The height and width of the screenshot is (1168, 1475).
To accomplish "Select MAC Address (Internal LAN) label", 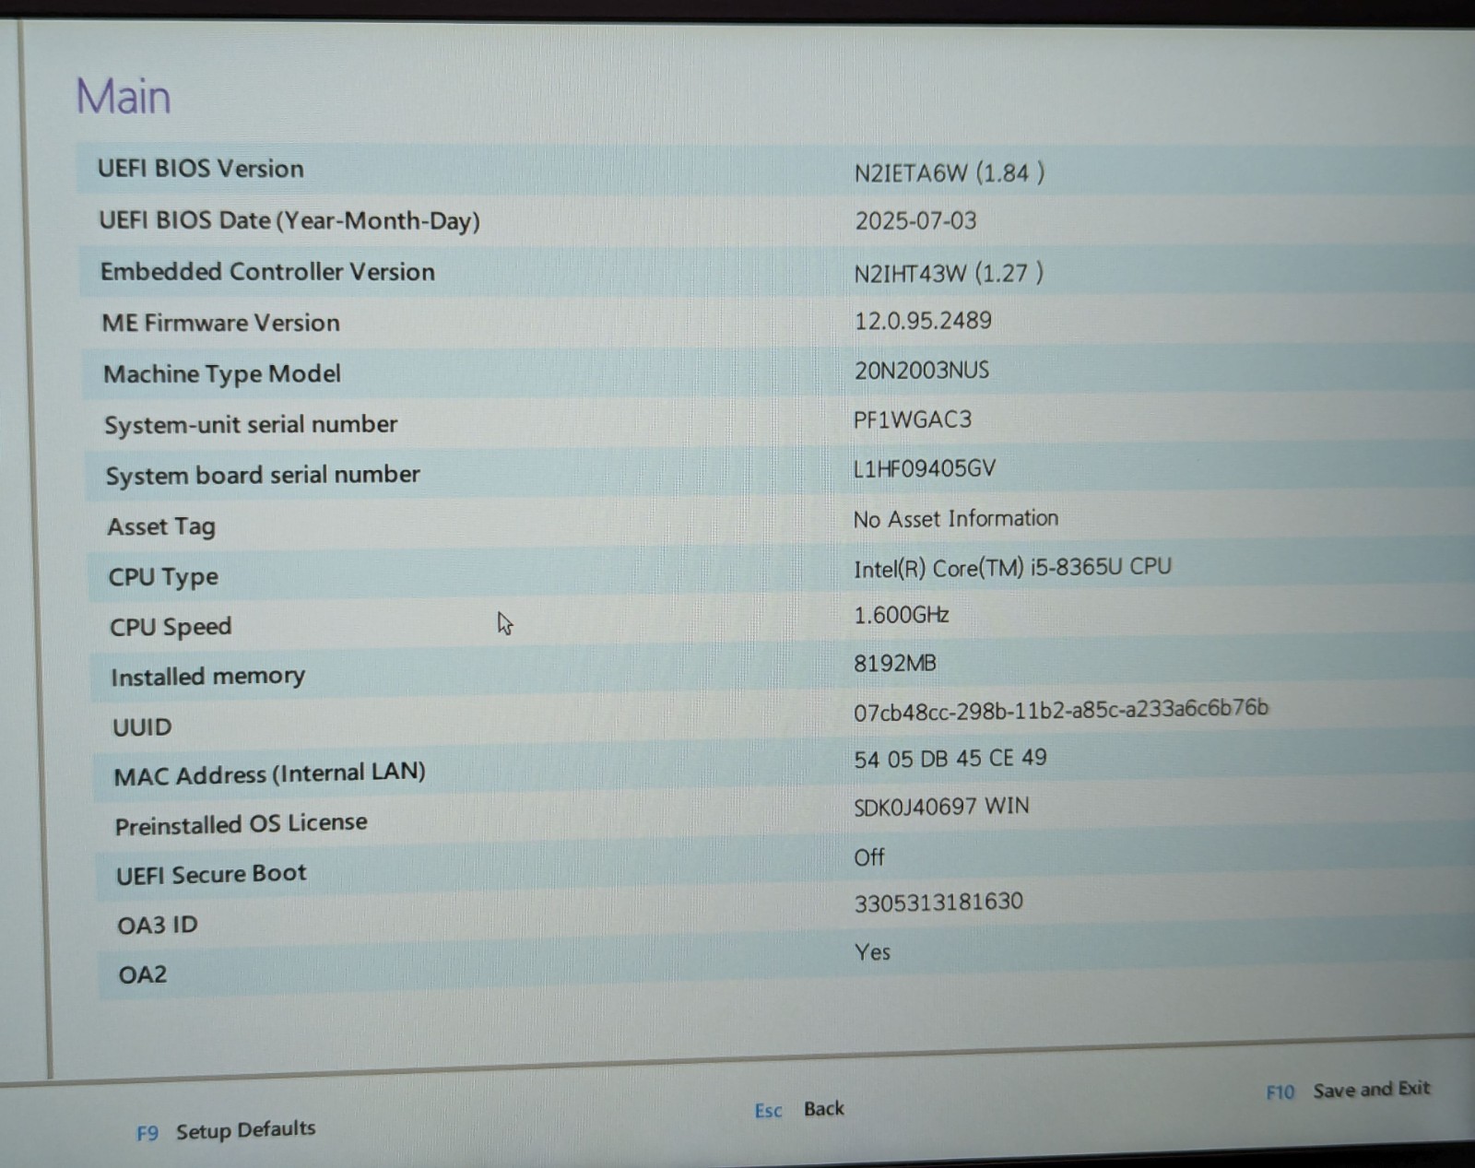I will pyautogui.click(x=269, y=773).
